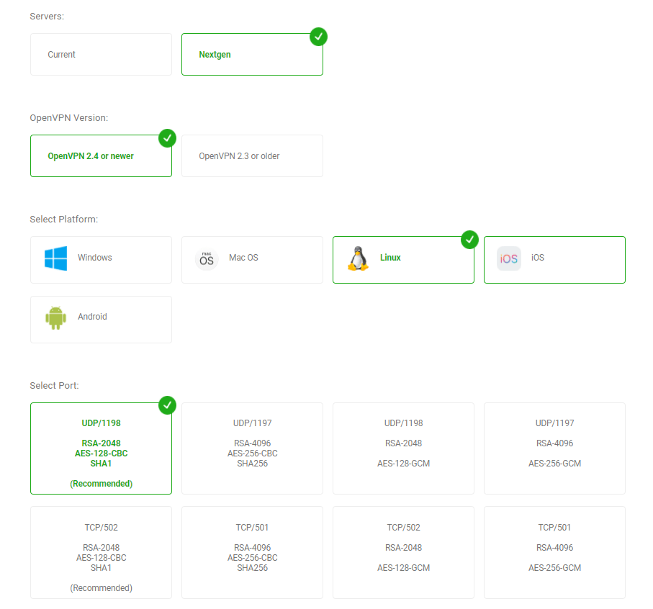This screenshot has height=609, width=653.
Task: Select Android platform label
Action: click(x=92, y=317)
